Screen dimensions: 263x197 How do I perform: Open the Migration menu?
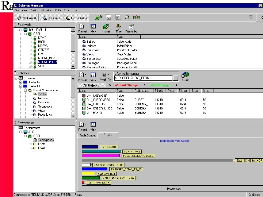[x=46, y=11]
